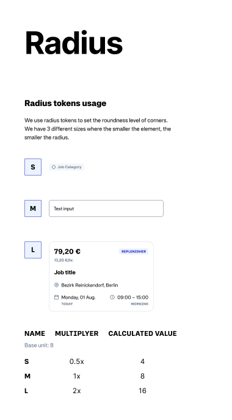Focus the Text input field

[106, 208]
